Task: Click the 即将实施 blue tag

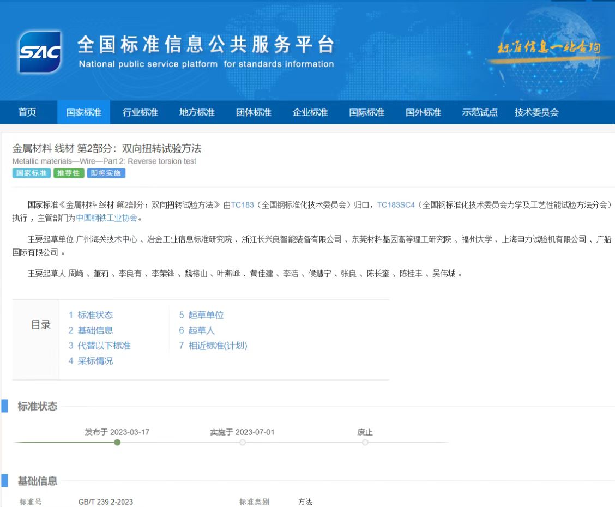Action: 106,173
